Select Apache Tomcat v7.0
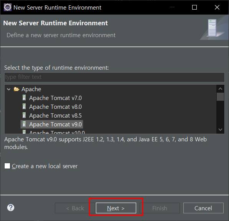This screenshot has width=229, height=221. 55,98
